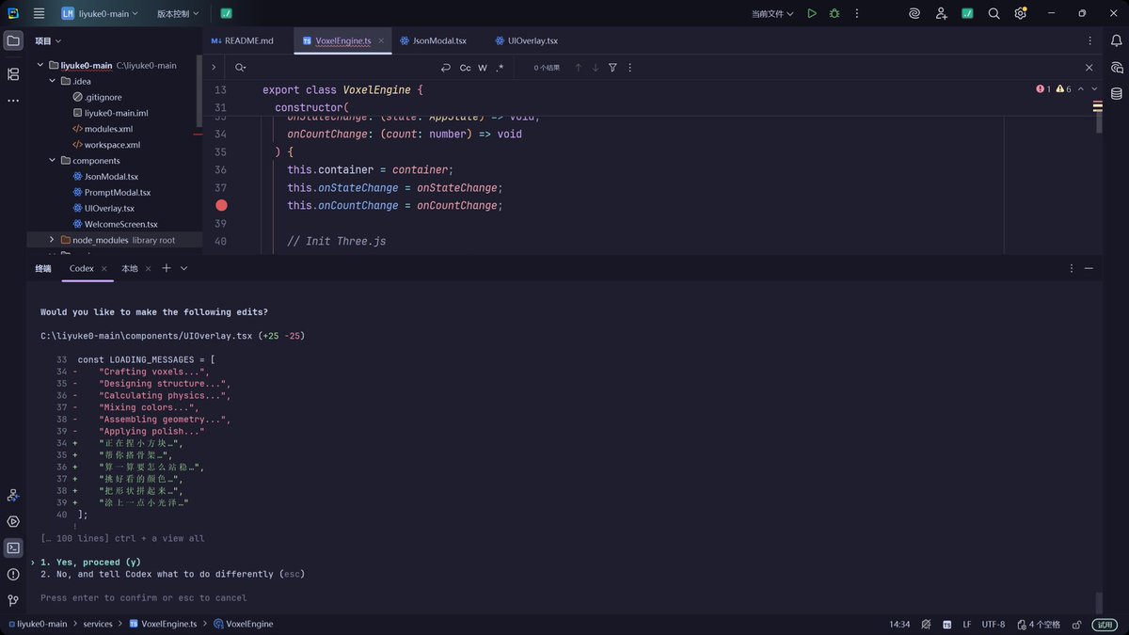
Task: Collapse the components folder
Action: click(53, 161)
